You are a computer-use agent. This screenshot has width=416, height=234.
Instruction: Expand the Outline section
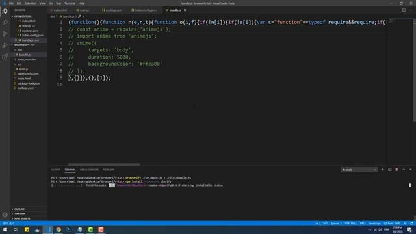pyautogui.click(x=19, y=209)
